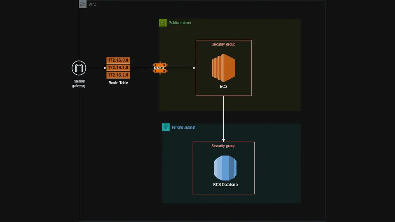
Task: Click the NACL firewall icon
Action: tap(160, 68)
